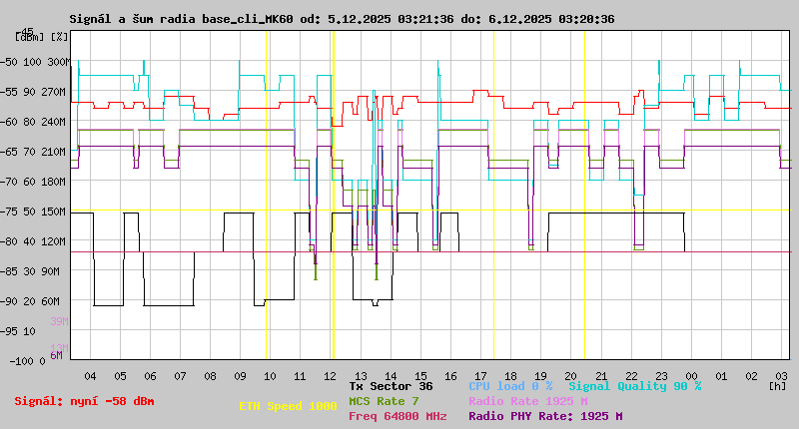
Task: Click the '-50 100 300M' y-axis label
Action: (x=35, y=62)
